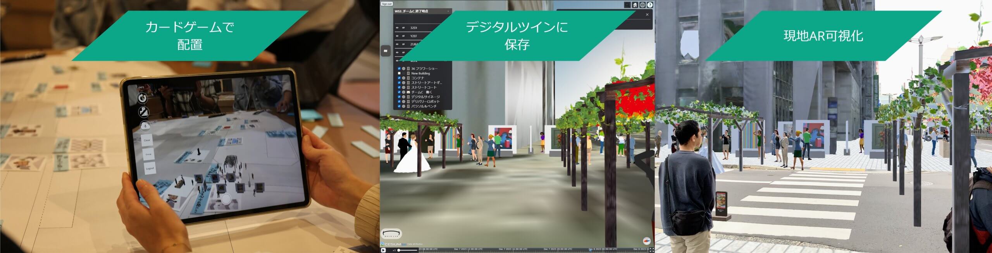Select the 32DI row label

click(413, 28)
